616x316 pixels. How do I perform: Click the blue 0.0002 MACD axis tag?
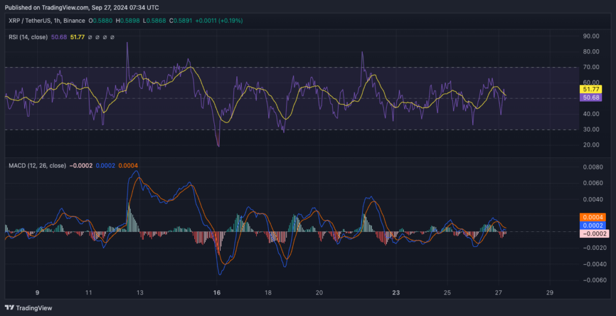(592, 225)
